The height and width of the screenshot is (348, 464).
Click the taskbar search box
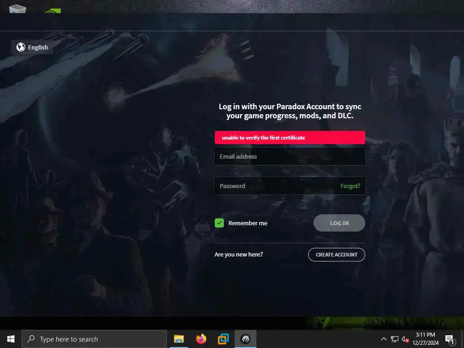pos(94,339)
